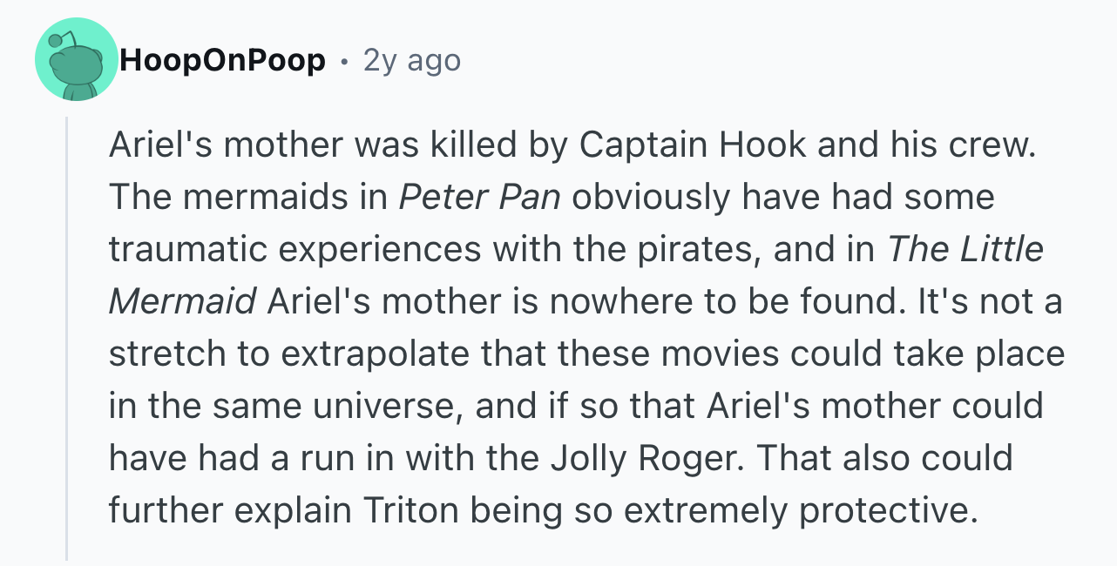Open HoopOnPoop's Reddit avatar
Image resolution: width=1117 pixels, height=566 pixels.
[77, 60]
